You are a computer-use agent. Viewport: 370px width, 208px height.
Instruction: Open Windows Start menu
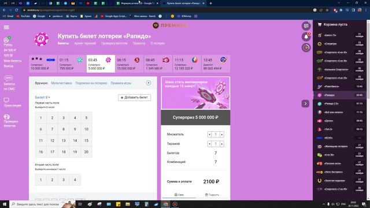pos(5,204)
